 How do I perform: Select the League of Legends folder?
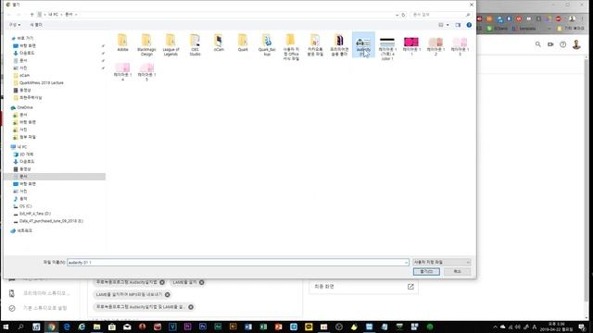click(170, 44)
